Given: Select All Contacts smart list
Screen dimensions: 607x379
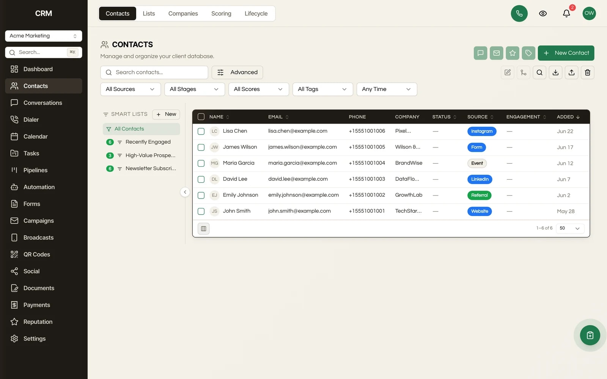Looking at the screenshot, I should coord(141,129).
